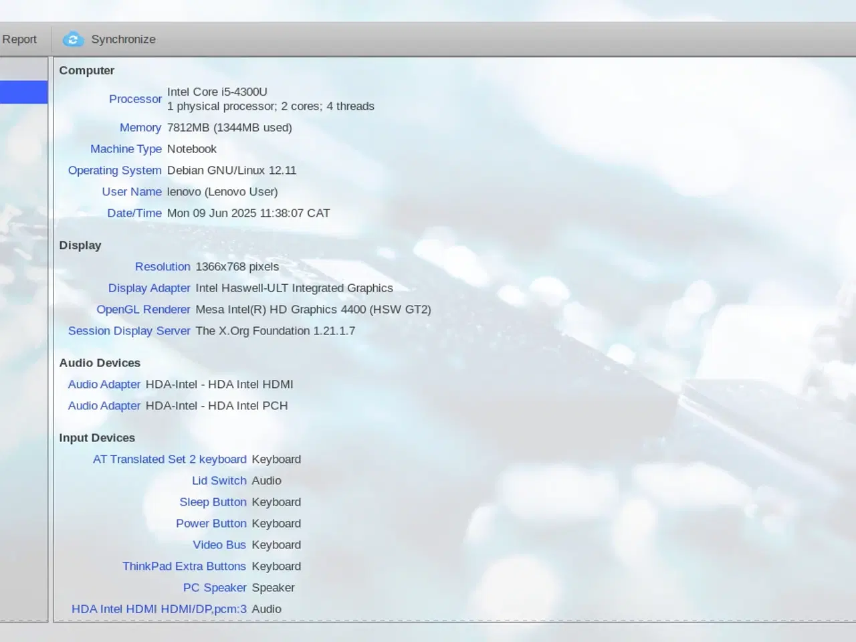Click the Display Adapter link
Viewport: 856px width, 642px height.
tap(149, 288)
